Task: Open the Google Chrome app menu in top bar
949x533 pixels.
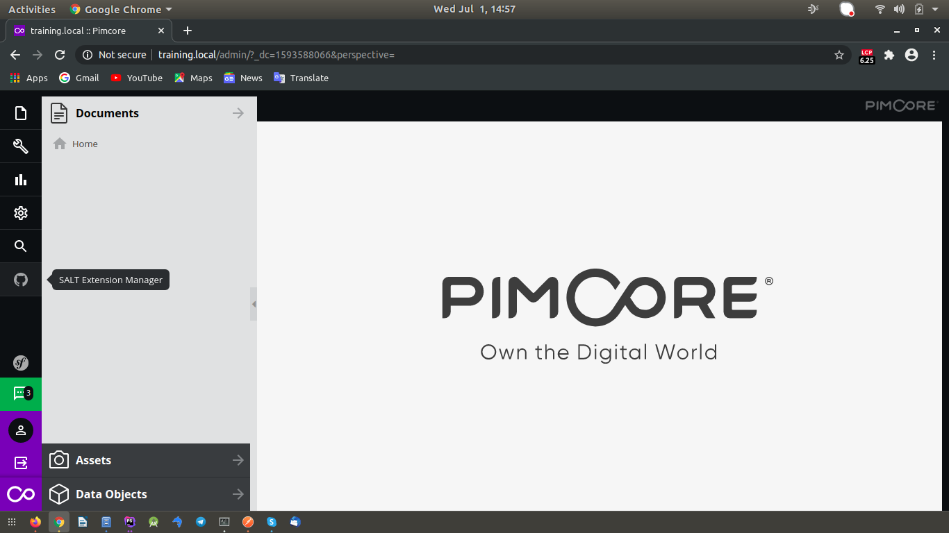Action: pyautogui.click(x=121, y=9)
